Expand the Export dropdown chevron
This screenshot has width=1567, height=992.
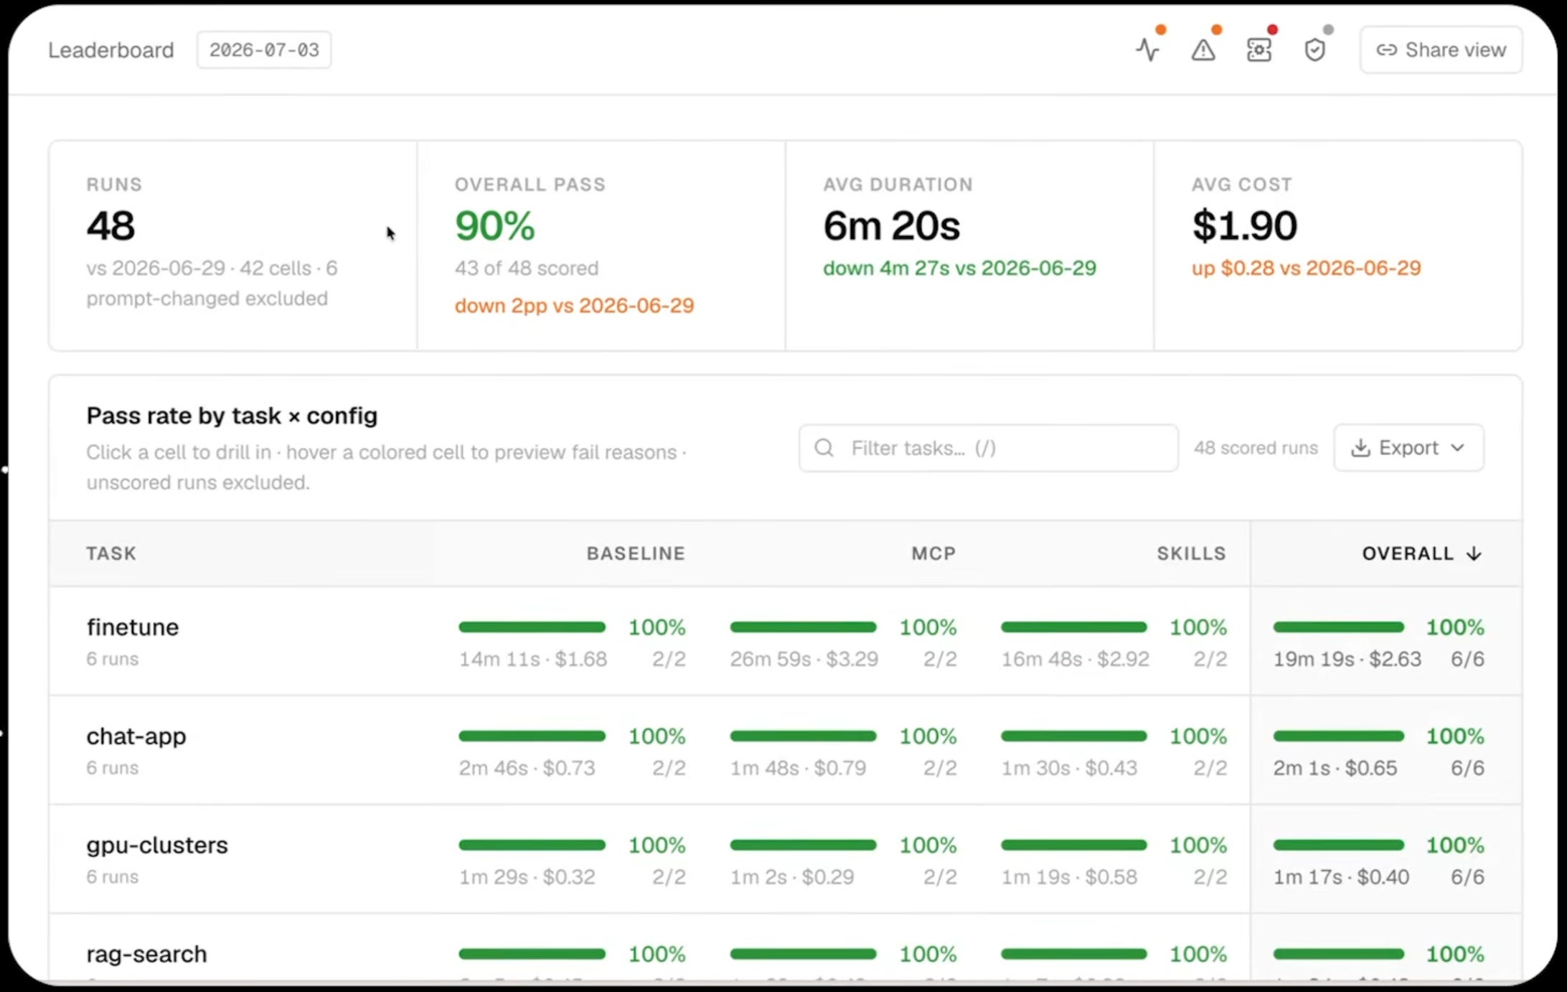1457,448
